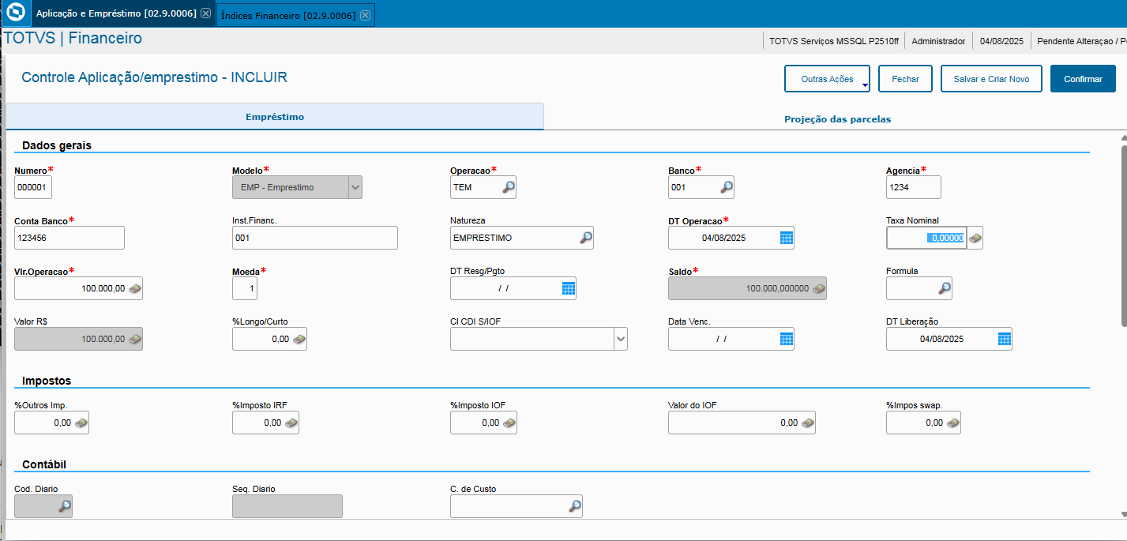The height and width of the screenshot is (541, 1127).
Task: Open the Operacao field lookup magnifier
Action: (509, 187)
